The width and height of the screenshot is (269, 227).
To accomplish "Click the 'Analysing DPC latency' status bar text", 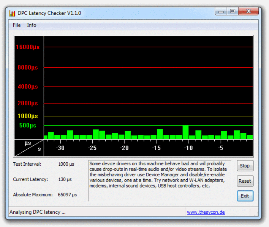I will [x=37, y=212].
